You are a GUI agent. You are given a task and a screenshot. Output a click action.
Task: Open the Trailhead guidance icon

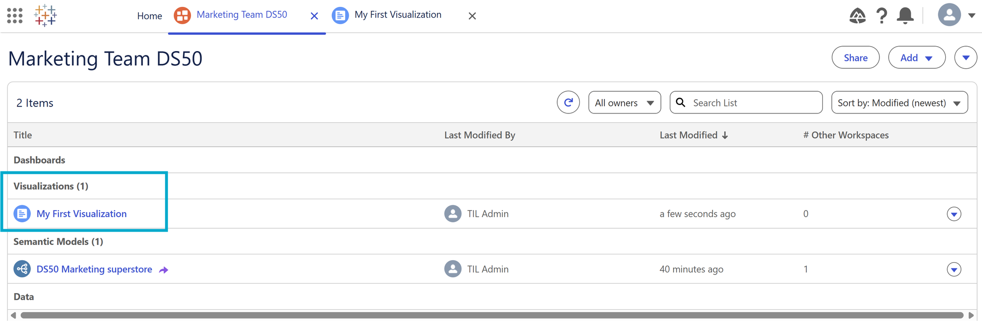(x=857, y=16)
